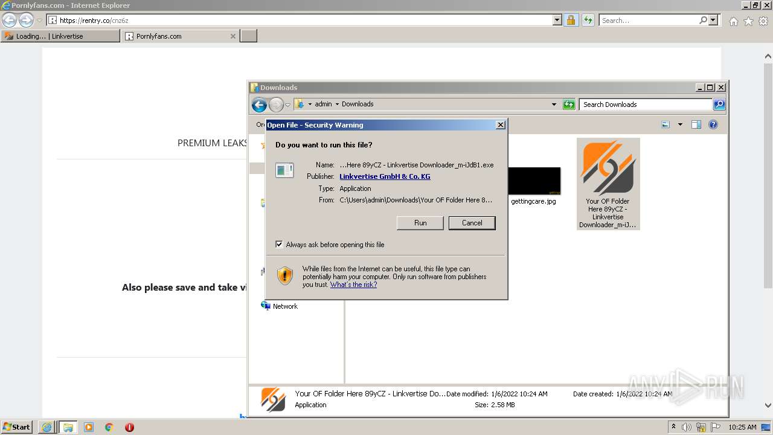Open IE recent pages dropdown arrow
The height and width of the screenshot is (435, 773).
point(40,21)
